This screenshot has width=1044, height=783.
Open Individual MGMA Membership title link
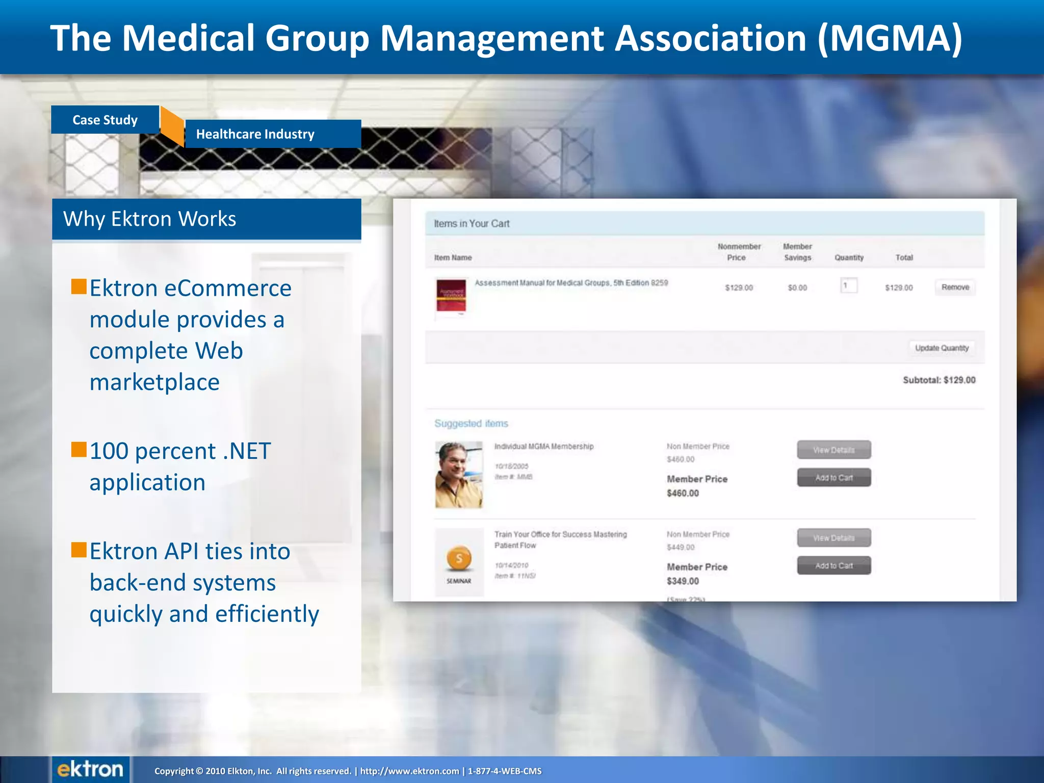[x=544, y=447]
